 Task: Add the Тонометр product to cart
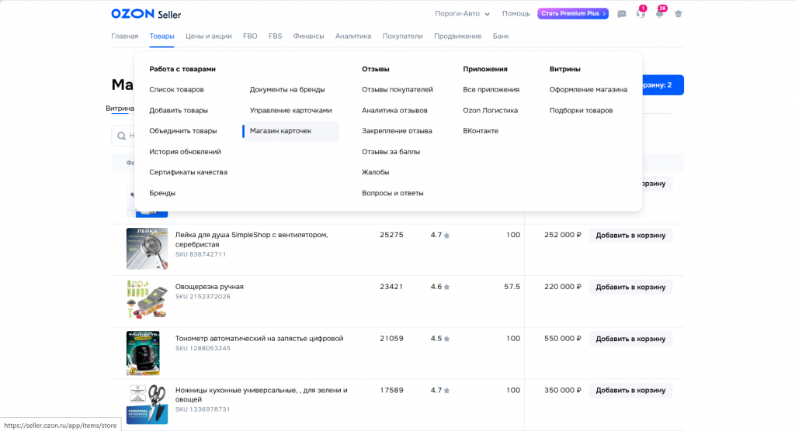click(x=630, y=339)
